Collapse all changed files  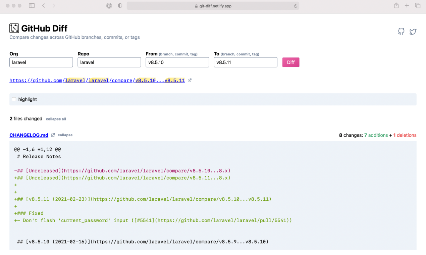click(x=56, y=119)
